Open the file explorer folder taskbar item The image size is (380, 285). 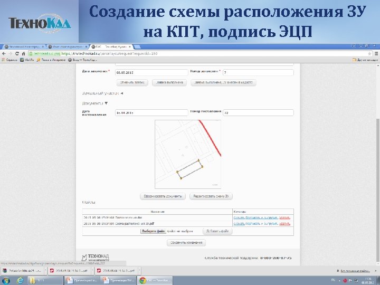click(x=45, y=281)
